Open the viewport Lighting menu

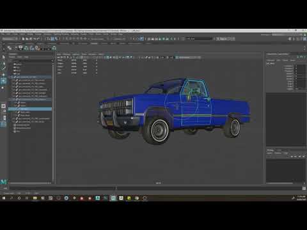pos(75,54)
